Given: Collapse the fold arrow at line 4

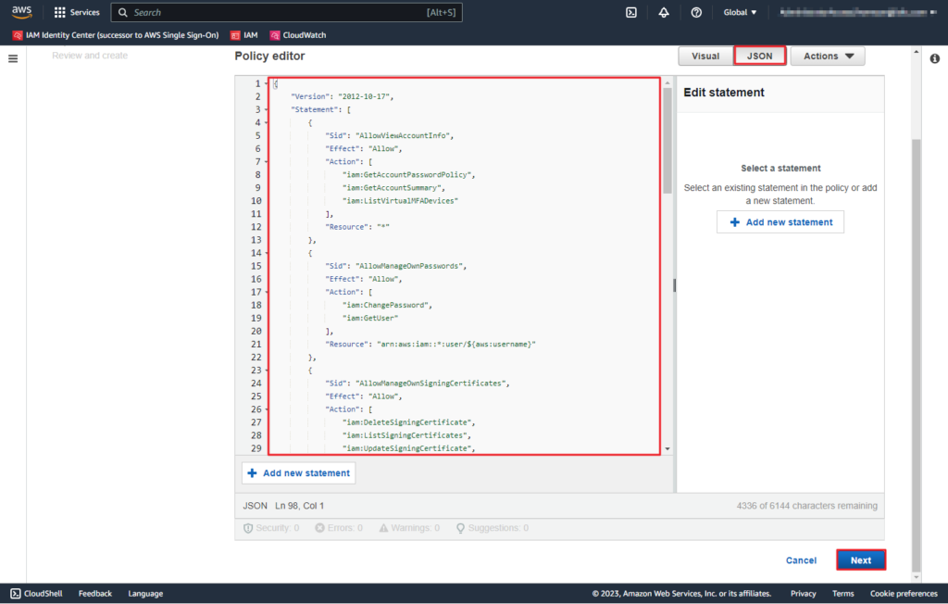Looking at the screenshot, I should 267,123.
